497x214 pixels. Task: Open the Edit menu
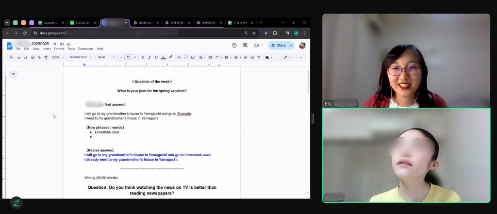point(27,49)
